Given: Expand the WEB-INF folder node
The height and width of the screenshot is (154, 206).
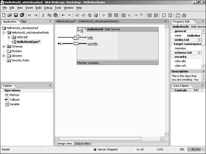Looking at the screenshot, I should (x=9, y=37).
